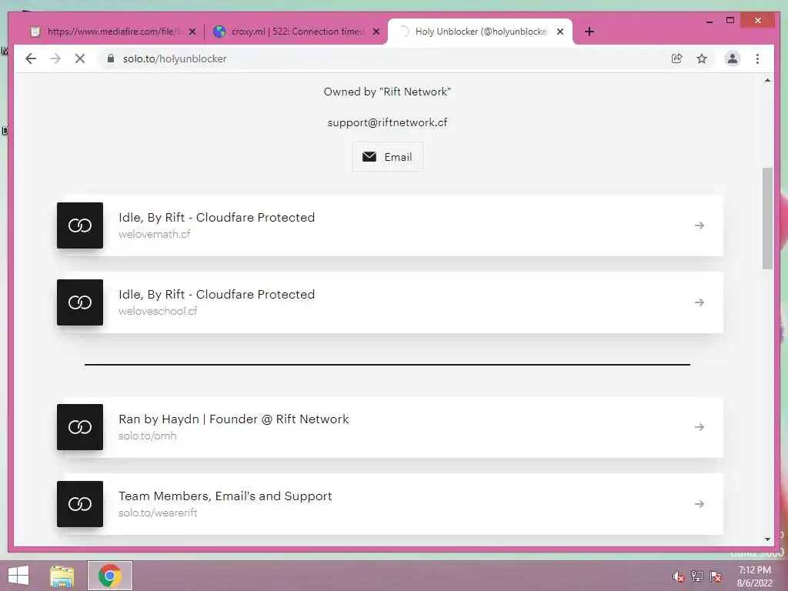Click the muted volume tray icon
Screen dimensions: 788x591
pos(679,576)
